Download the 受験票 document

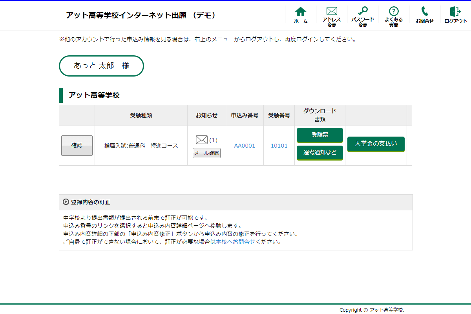(x=320, y=135)
